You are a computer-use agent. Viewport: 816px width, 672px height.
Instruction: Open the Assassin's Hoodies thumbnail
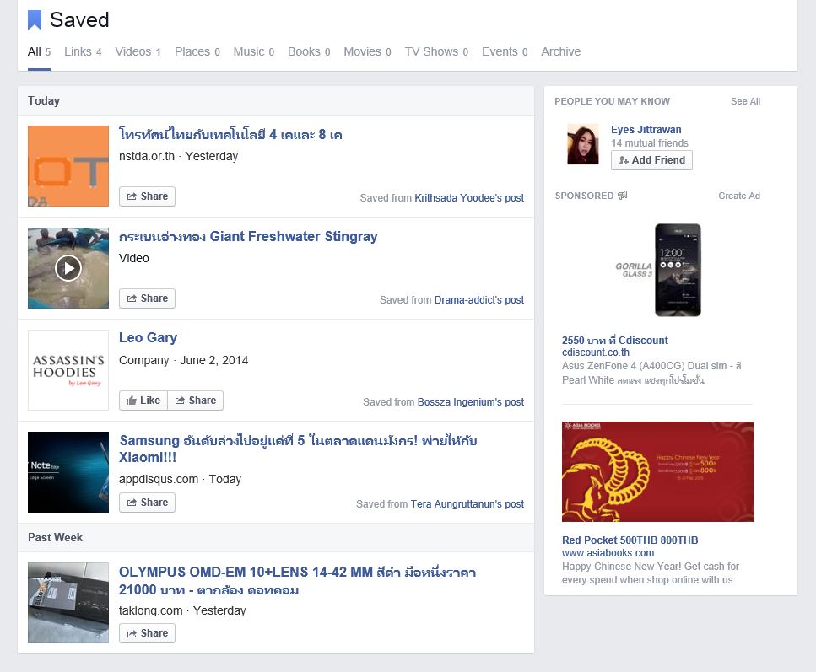pos(68,370)
